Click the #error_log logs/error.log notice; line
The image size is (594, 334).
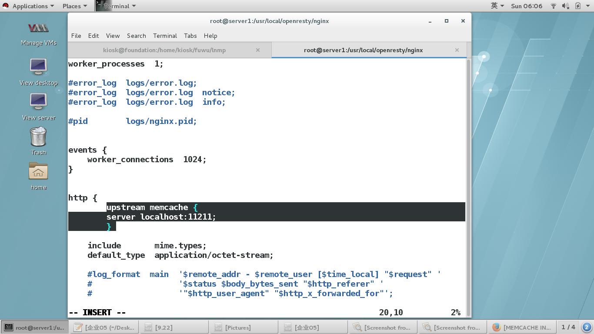[x=152, y=93]
